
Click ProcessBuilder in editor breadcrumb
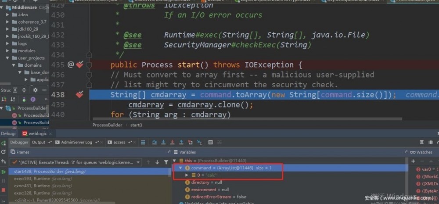click(107, 125)
